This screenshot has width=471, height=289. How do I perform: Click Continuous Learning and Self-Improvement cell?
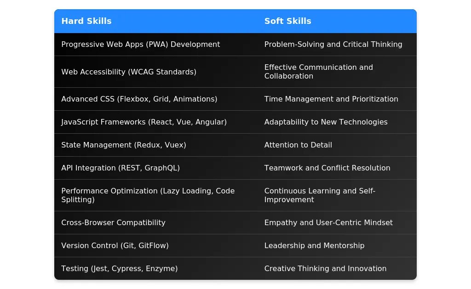coord(320,195)
